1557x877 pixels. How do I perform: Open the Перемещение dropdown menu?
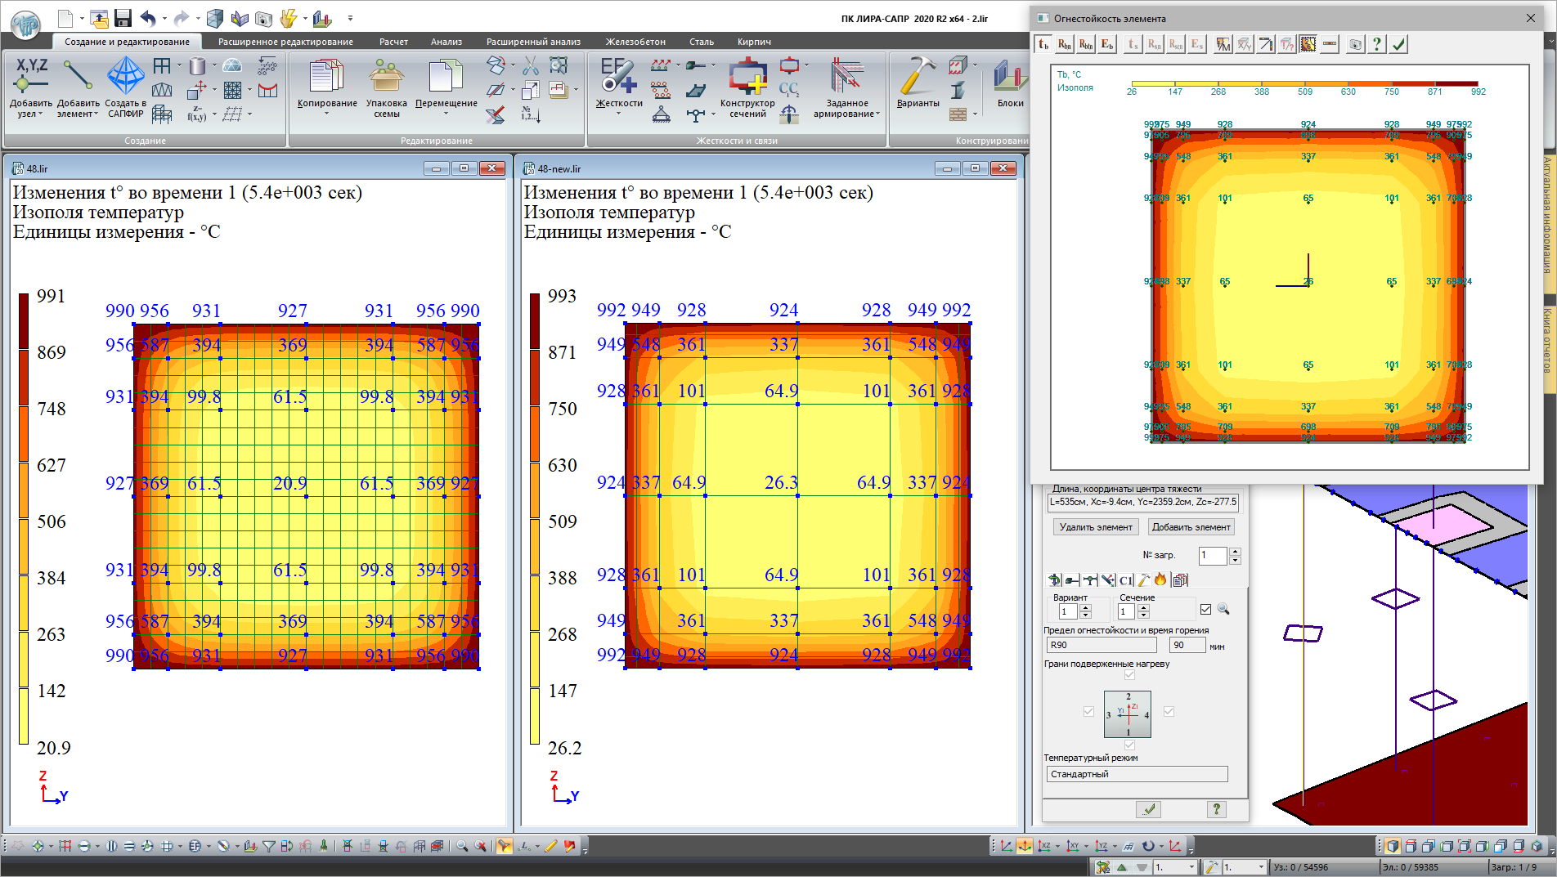446,114
